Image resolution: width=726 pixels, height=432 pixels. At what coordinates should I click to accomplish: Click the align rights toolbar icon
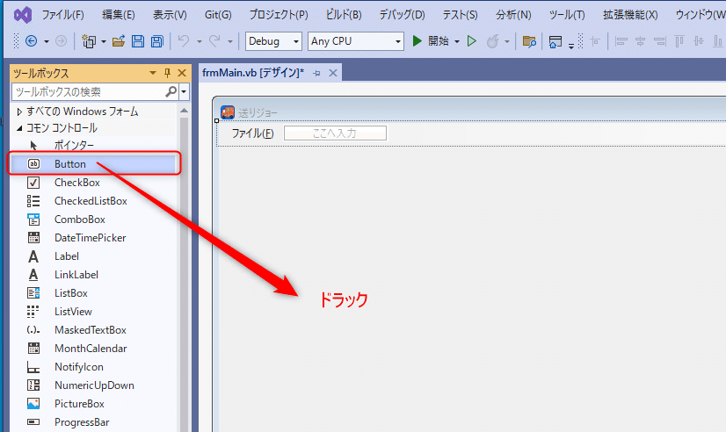(660, 41)
